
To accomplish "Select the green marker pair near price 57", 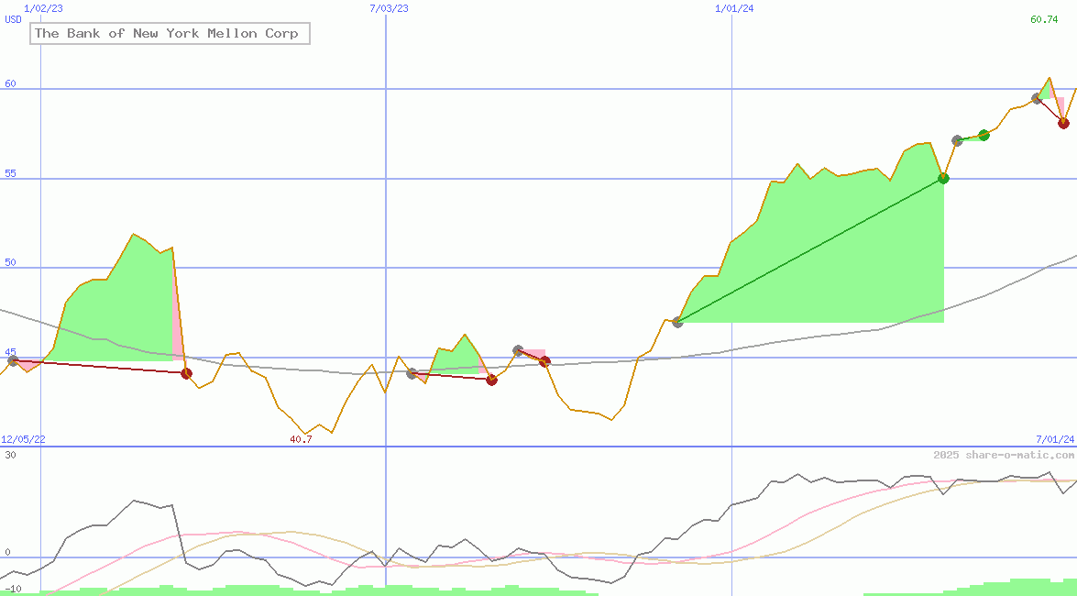I will [983, 135].
